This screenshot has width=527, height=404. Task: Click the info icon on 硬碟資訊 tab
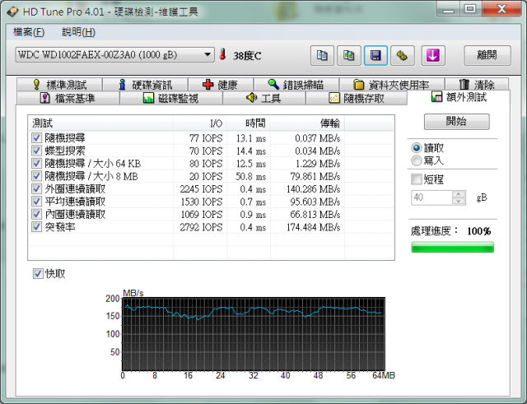123,85
